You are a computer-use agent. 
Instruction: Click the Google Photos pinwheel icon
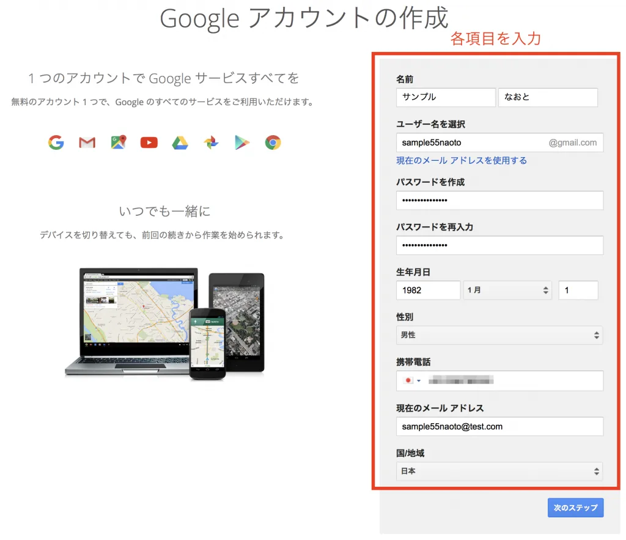[211, 142]
